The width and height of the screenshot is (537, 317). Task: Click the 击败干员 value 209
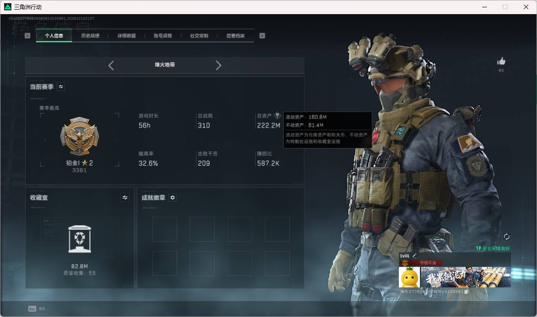click(204, 164)
